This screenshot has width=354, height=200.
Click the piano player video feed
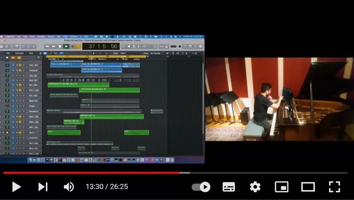(x=279, y=99)
